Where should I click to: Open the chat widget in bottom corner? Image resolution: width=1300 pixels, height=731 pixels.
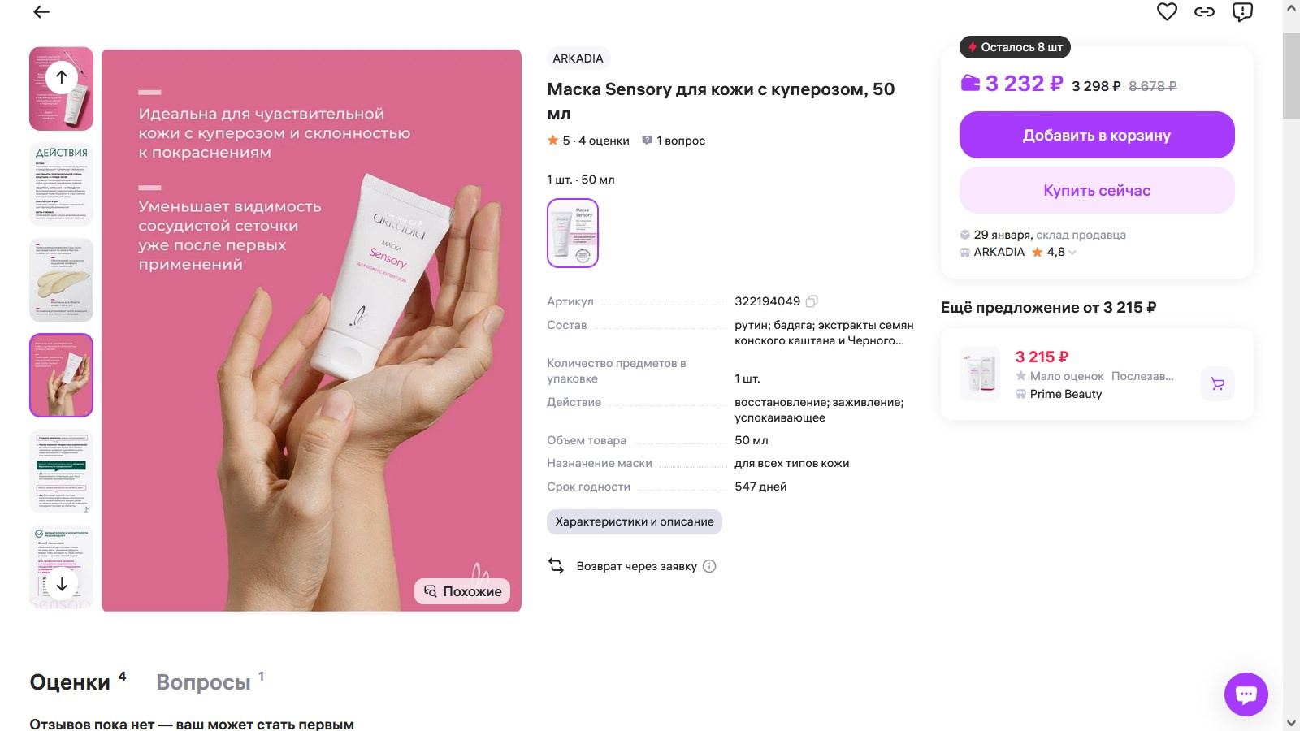click(1246, 694)
